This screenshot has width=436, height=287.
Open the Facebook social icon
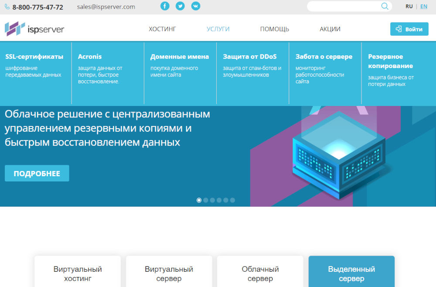(x=165, y=6)
